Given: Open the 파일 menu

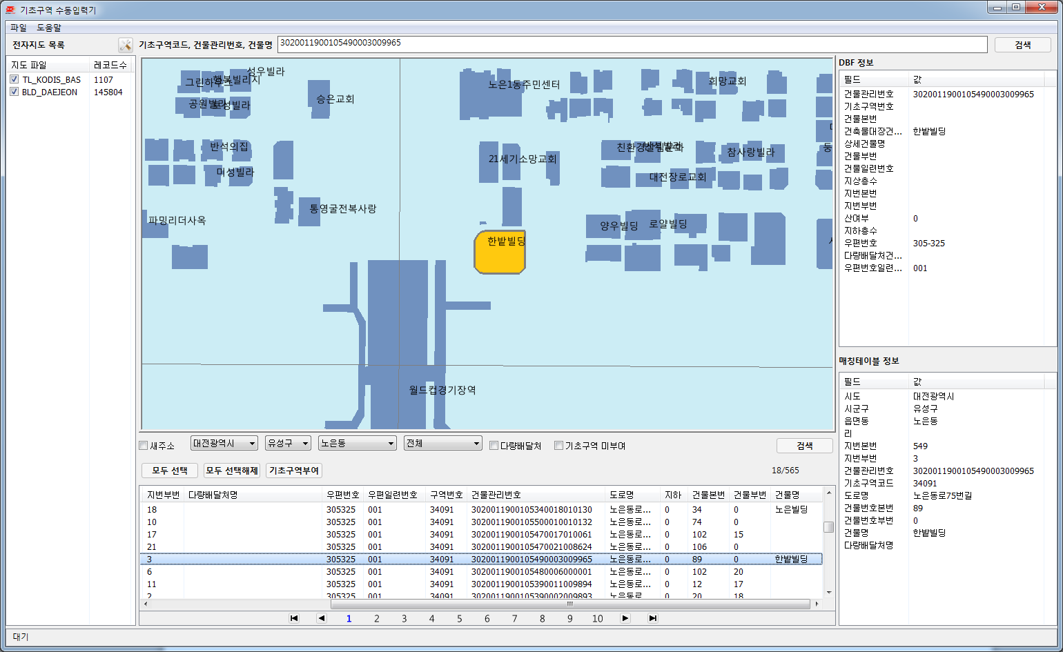Looking at the screenshot, I should (x=18, y=28).
